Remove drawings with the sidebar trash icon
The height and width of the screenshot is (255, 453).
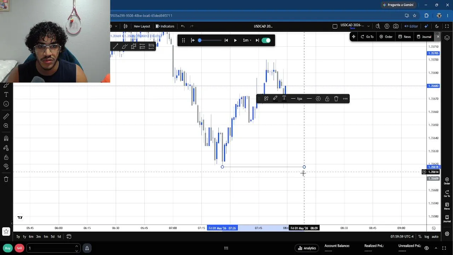pos(6,179)
